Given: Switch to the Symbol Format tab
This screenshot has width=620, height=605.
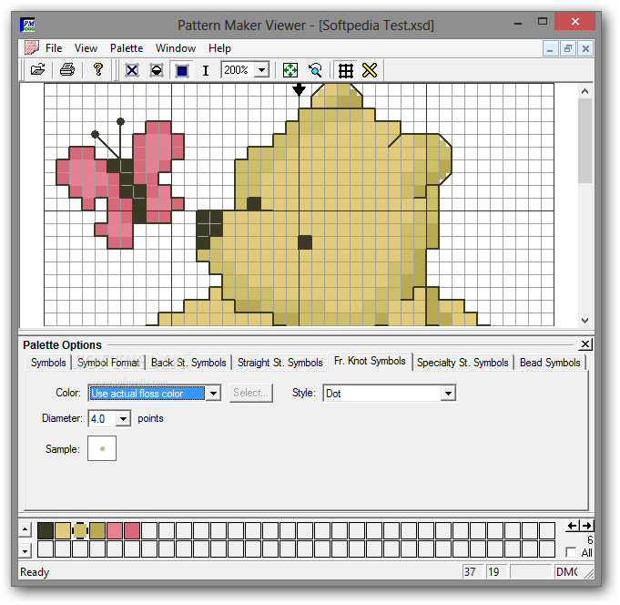Looking at the screenshot, I should pos(108,363).
